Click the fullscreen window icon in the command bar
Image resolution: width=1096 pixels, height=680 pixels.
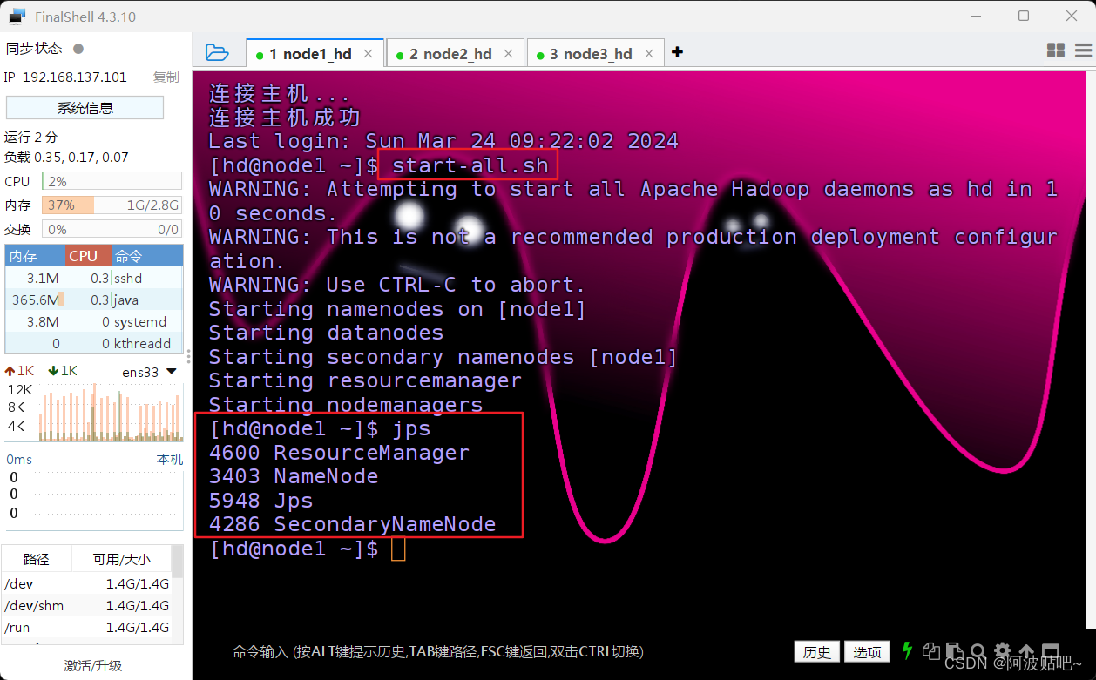pos(1051,651)
